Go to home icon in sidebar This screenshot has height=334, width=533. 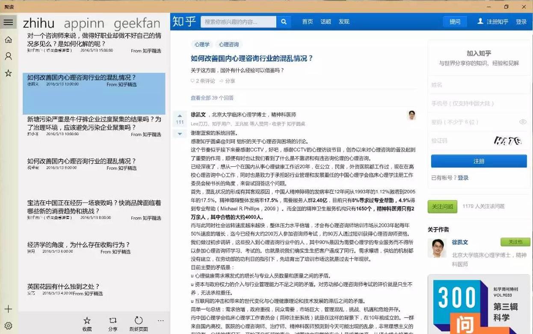tap(8, 40)
